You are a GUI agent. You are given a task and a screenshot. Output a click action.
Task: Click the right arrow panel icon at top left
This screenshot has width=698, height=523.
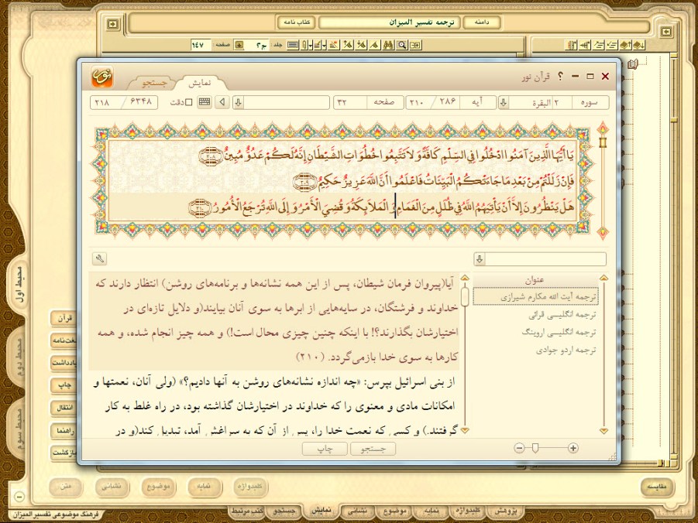tap(112, 23)
